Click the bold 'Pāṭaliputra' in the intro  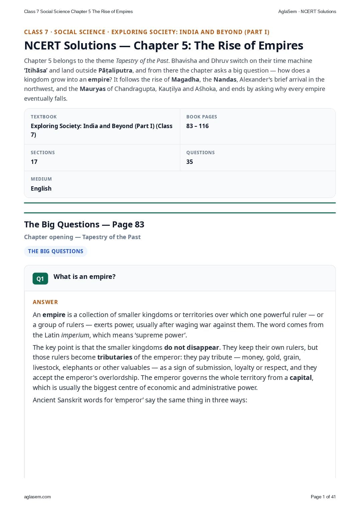(115, 71)
